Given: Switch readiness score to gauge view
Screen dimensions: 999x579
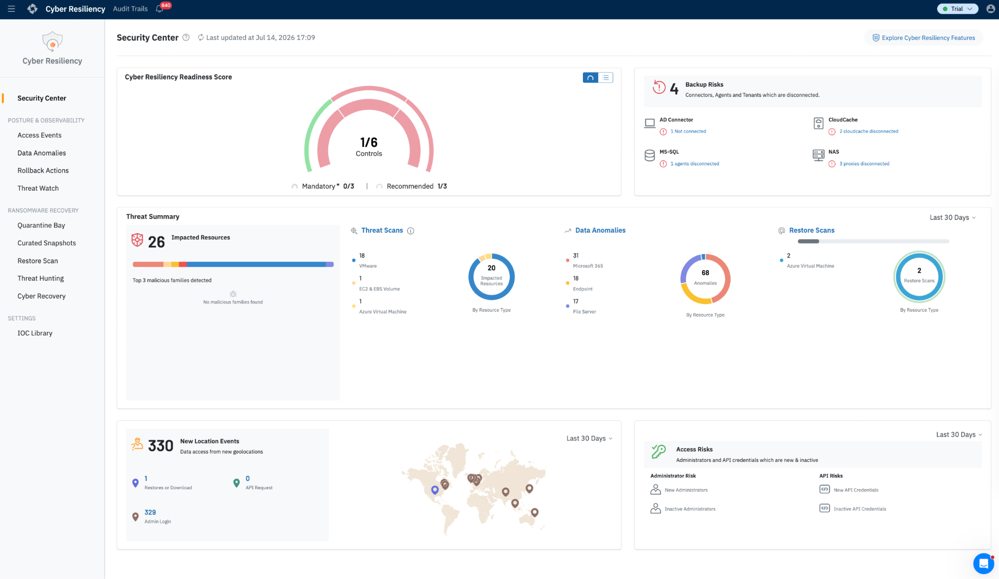Looking at the screenshot, I should (590, 78).
